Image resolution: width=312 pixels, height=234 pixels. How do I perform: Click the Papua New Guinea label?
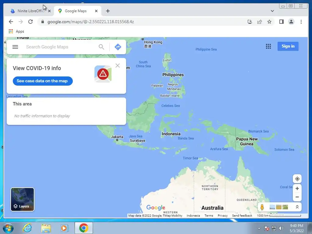(x=247, y=141)
